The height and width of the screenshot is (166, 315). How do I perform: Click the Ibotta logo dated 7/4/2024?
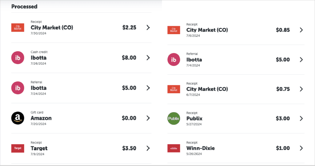pos(173,59)
